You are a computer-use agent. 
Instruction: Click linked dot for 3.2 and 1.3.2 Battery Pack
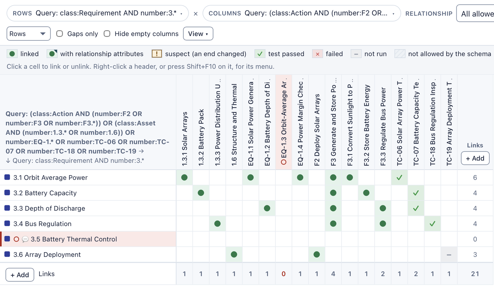[201, 193]
